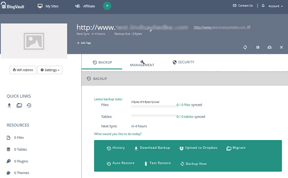
Task: Click the notification bell icon
Action: 263,5
